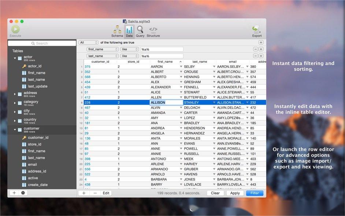Image resolution: width=345 pixels, height=216 pixels.
Task: Open the All/Any match dropdown
Action: click(x=88, y=43)
